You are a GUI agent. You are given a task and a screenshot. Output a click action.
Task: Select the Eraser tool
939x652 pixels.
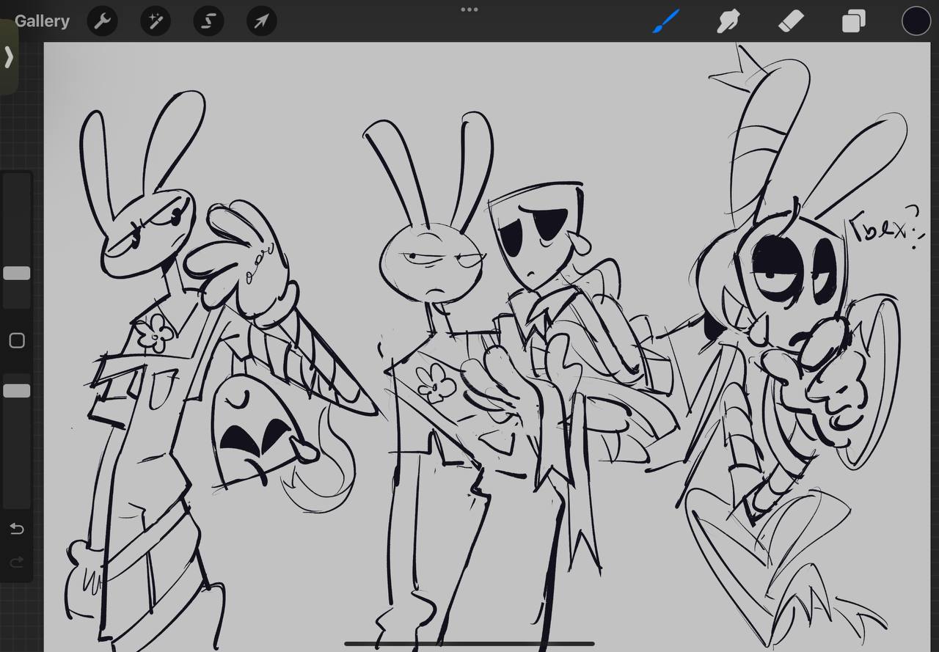791,21
